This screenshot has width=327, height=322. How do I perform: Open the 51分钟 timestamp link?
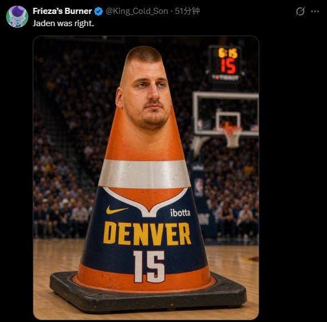tap(187, 11)
